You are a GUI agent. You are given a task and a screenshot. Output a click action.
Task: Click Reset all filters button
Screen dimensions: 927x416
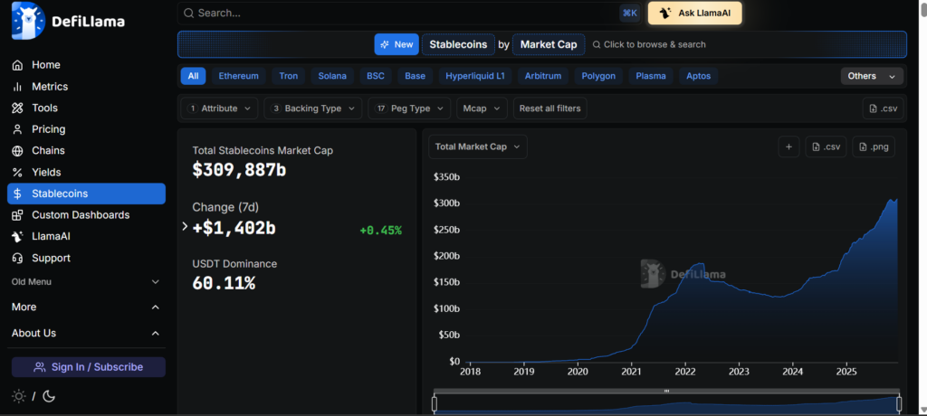coord(549,109)
